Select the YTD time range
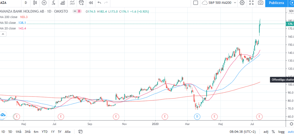Screen dimensions: 294x134 click(45, 131)
